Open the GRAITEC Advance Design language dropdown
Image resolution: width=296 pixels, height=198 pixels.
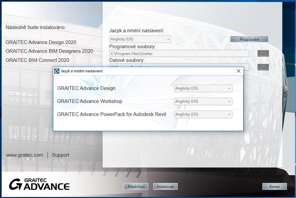point(203,88)
